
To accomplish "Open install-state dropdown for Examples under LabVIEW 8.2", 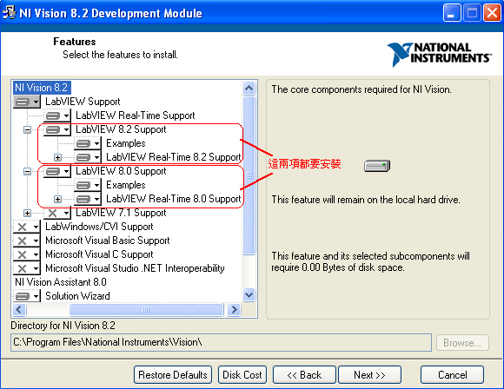I will point(88,143).
